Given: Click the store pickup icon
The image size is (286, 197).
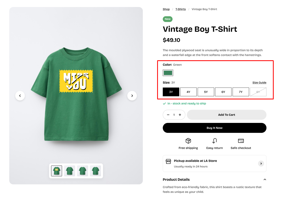Looking at the screenshot, I should coord(168,162).
